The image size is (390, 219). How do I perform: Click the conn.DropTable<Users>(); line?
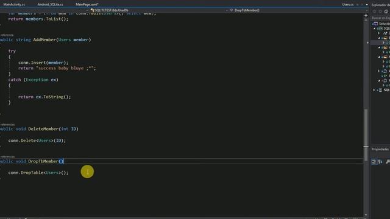pyautogui.click(x=38, y=173)
